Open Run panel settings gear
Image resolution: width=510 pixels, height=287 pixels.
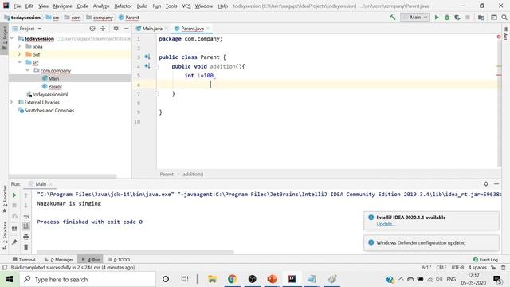[x=486, y=184]
